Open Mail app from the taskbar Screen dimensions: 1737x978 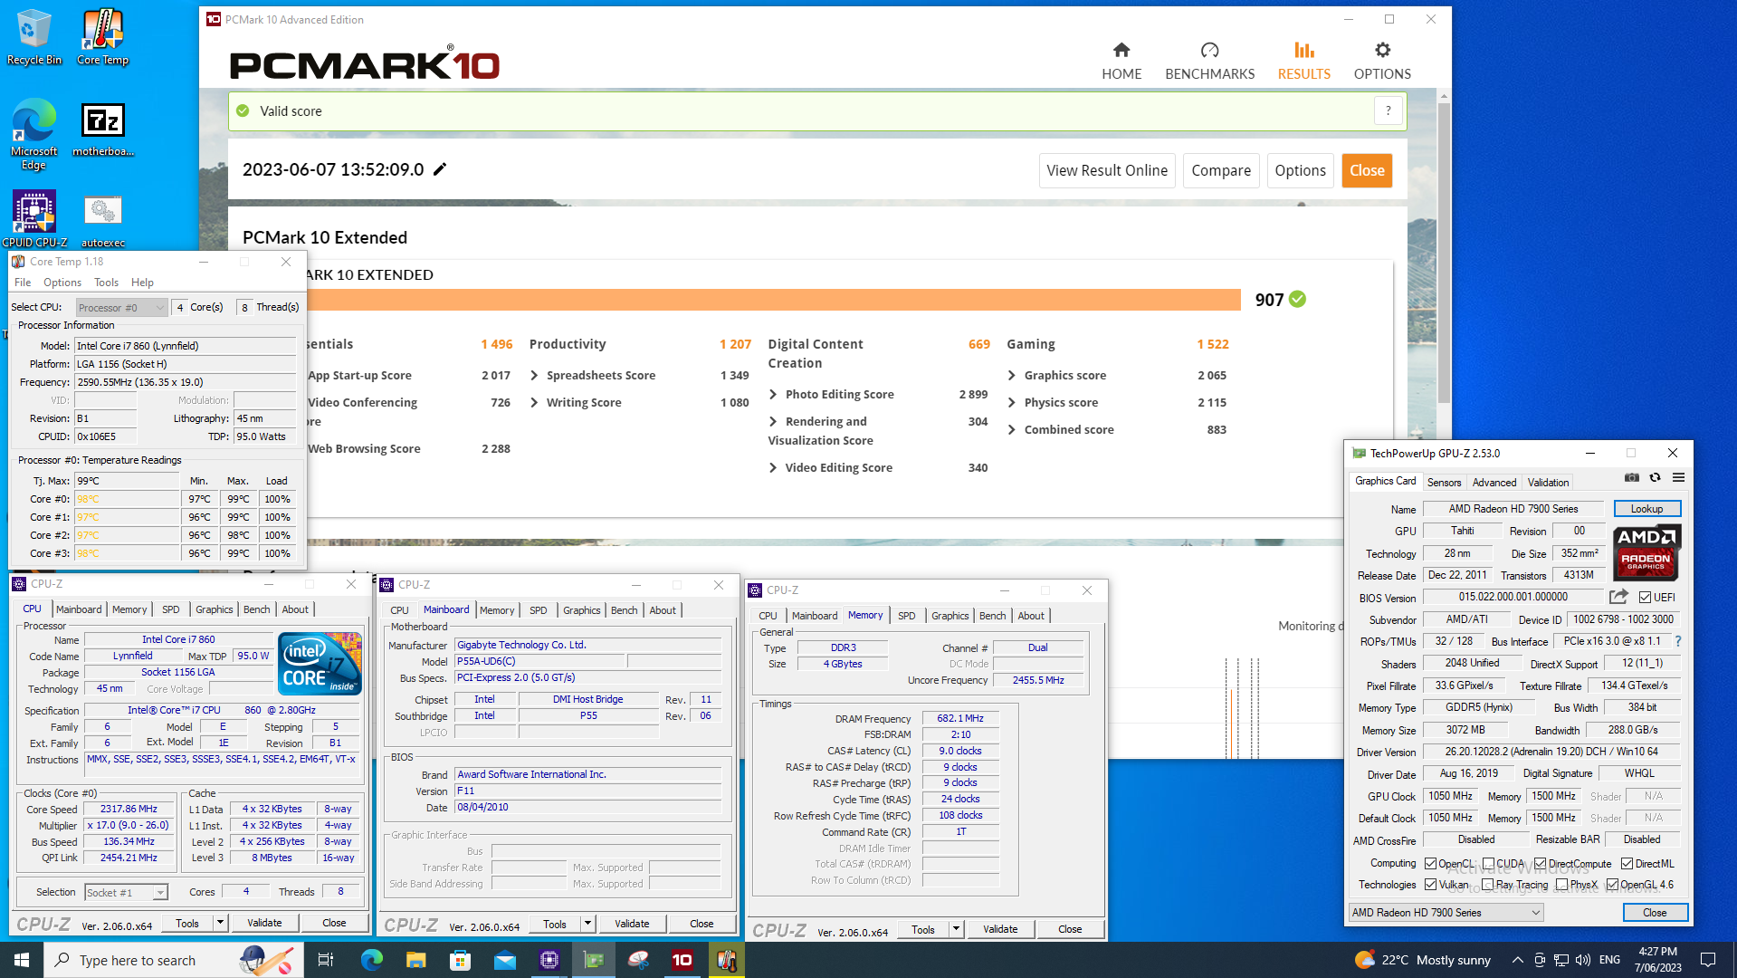coord(504,960)
